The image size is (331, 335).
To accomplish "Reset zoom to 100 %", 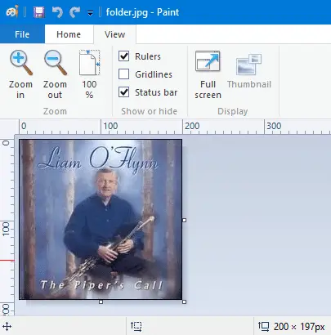I will (89, 74).
